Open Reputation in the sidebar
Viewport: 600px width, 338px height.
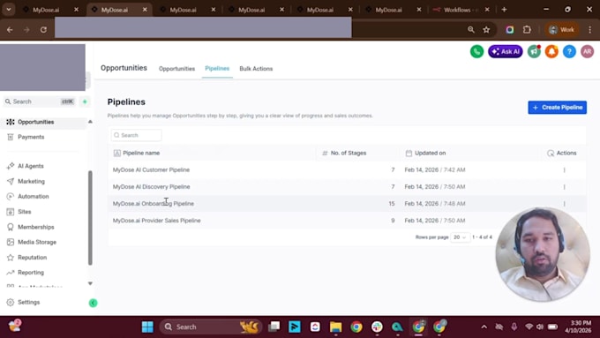coord(32,258)
